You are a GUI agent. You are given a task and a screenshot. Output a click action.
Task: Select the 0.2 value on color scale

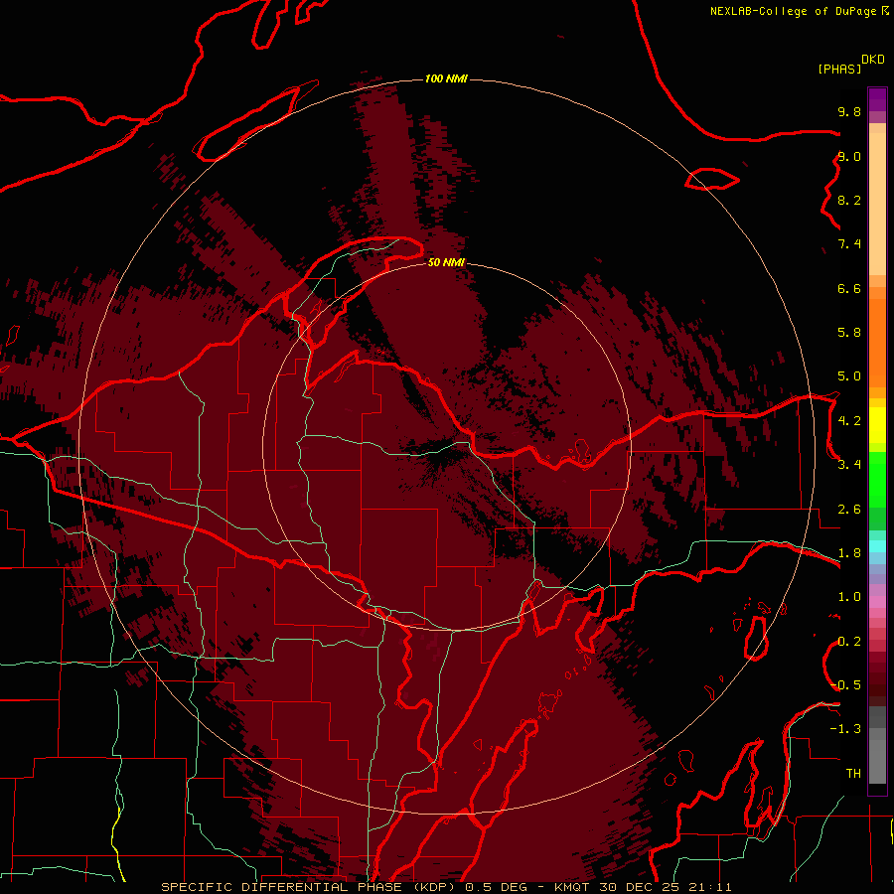point(849,642)
